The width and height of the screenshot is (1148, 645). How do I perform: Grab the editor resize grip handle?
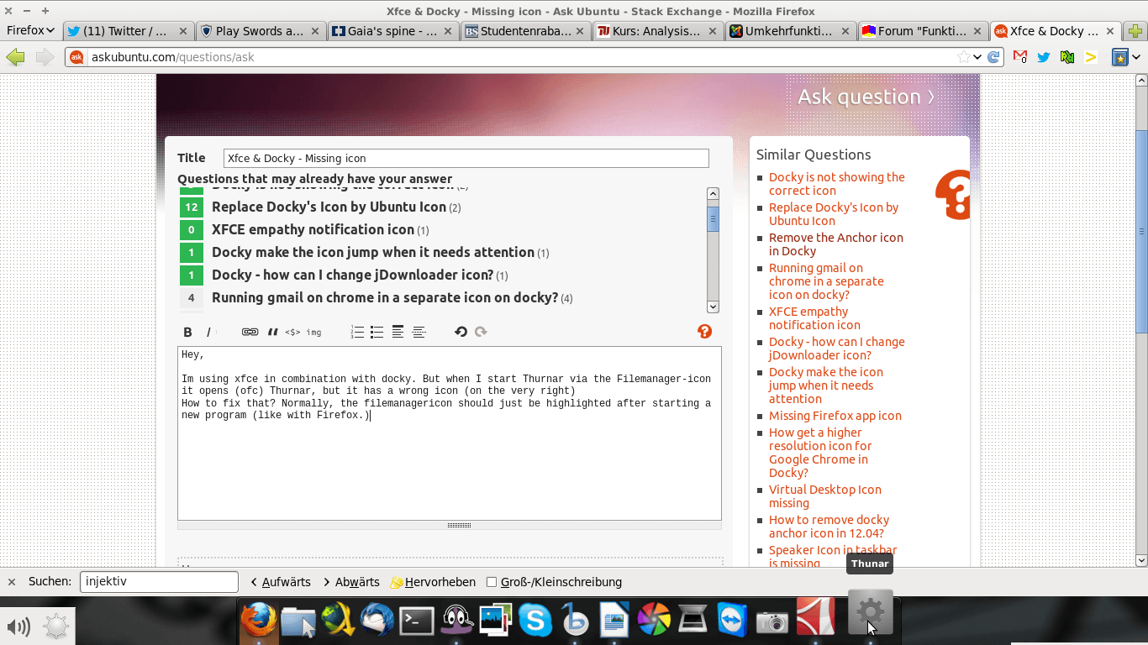point(459,525)
